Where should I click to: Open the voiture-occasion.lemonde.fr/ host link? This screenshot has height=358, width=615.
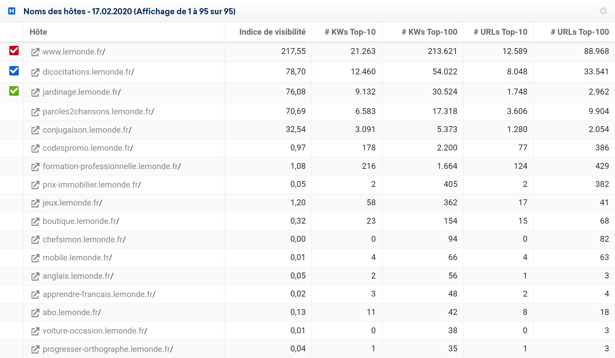click(95, 331)
